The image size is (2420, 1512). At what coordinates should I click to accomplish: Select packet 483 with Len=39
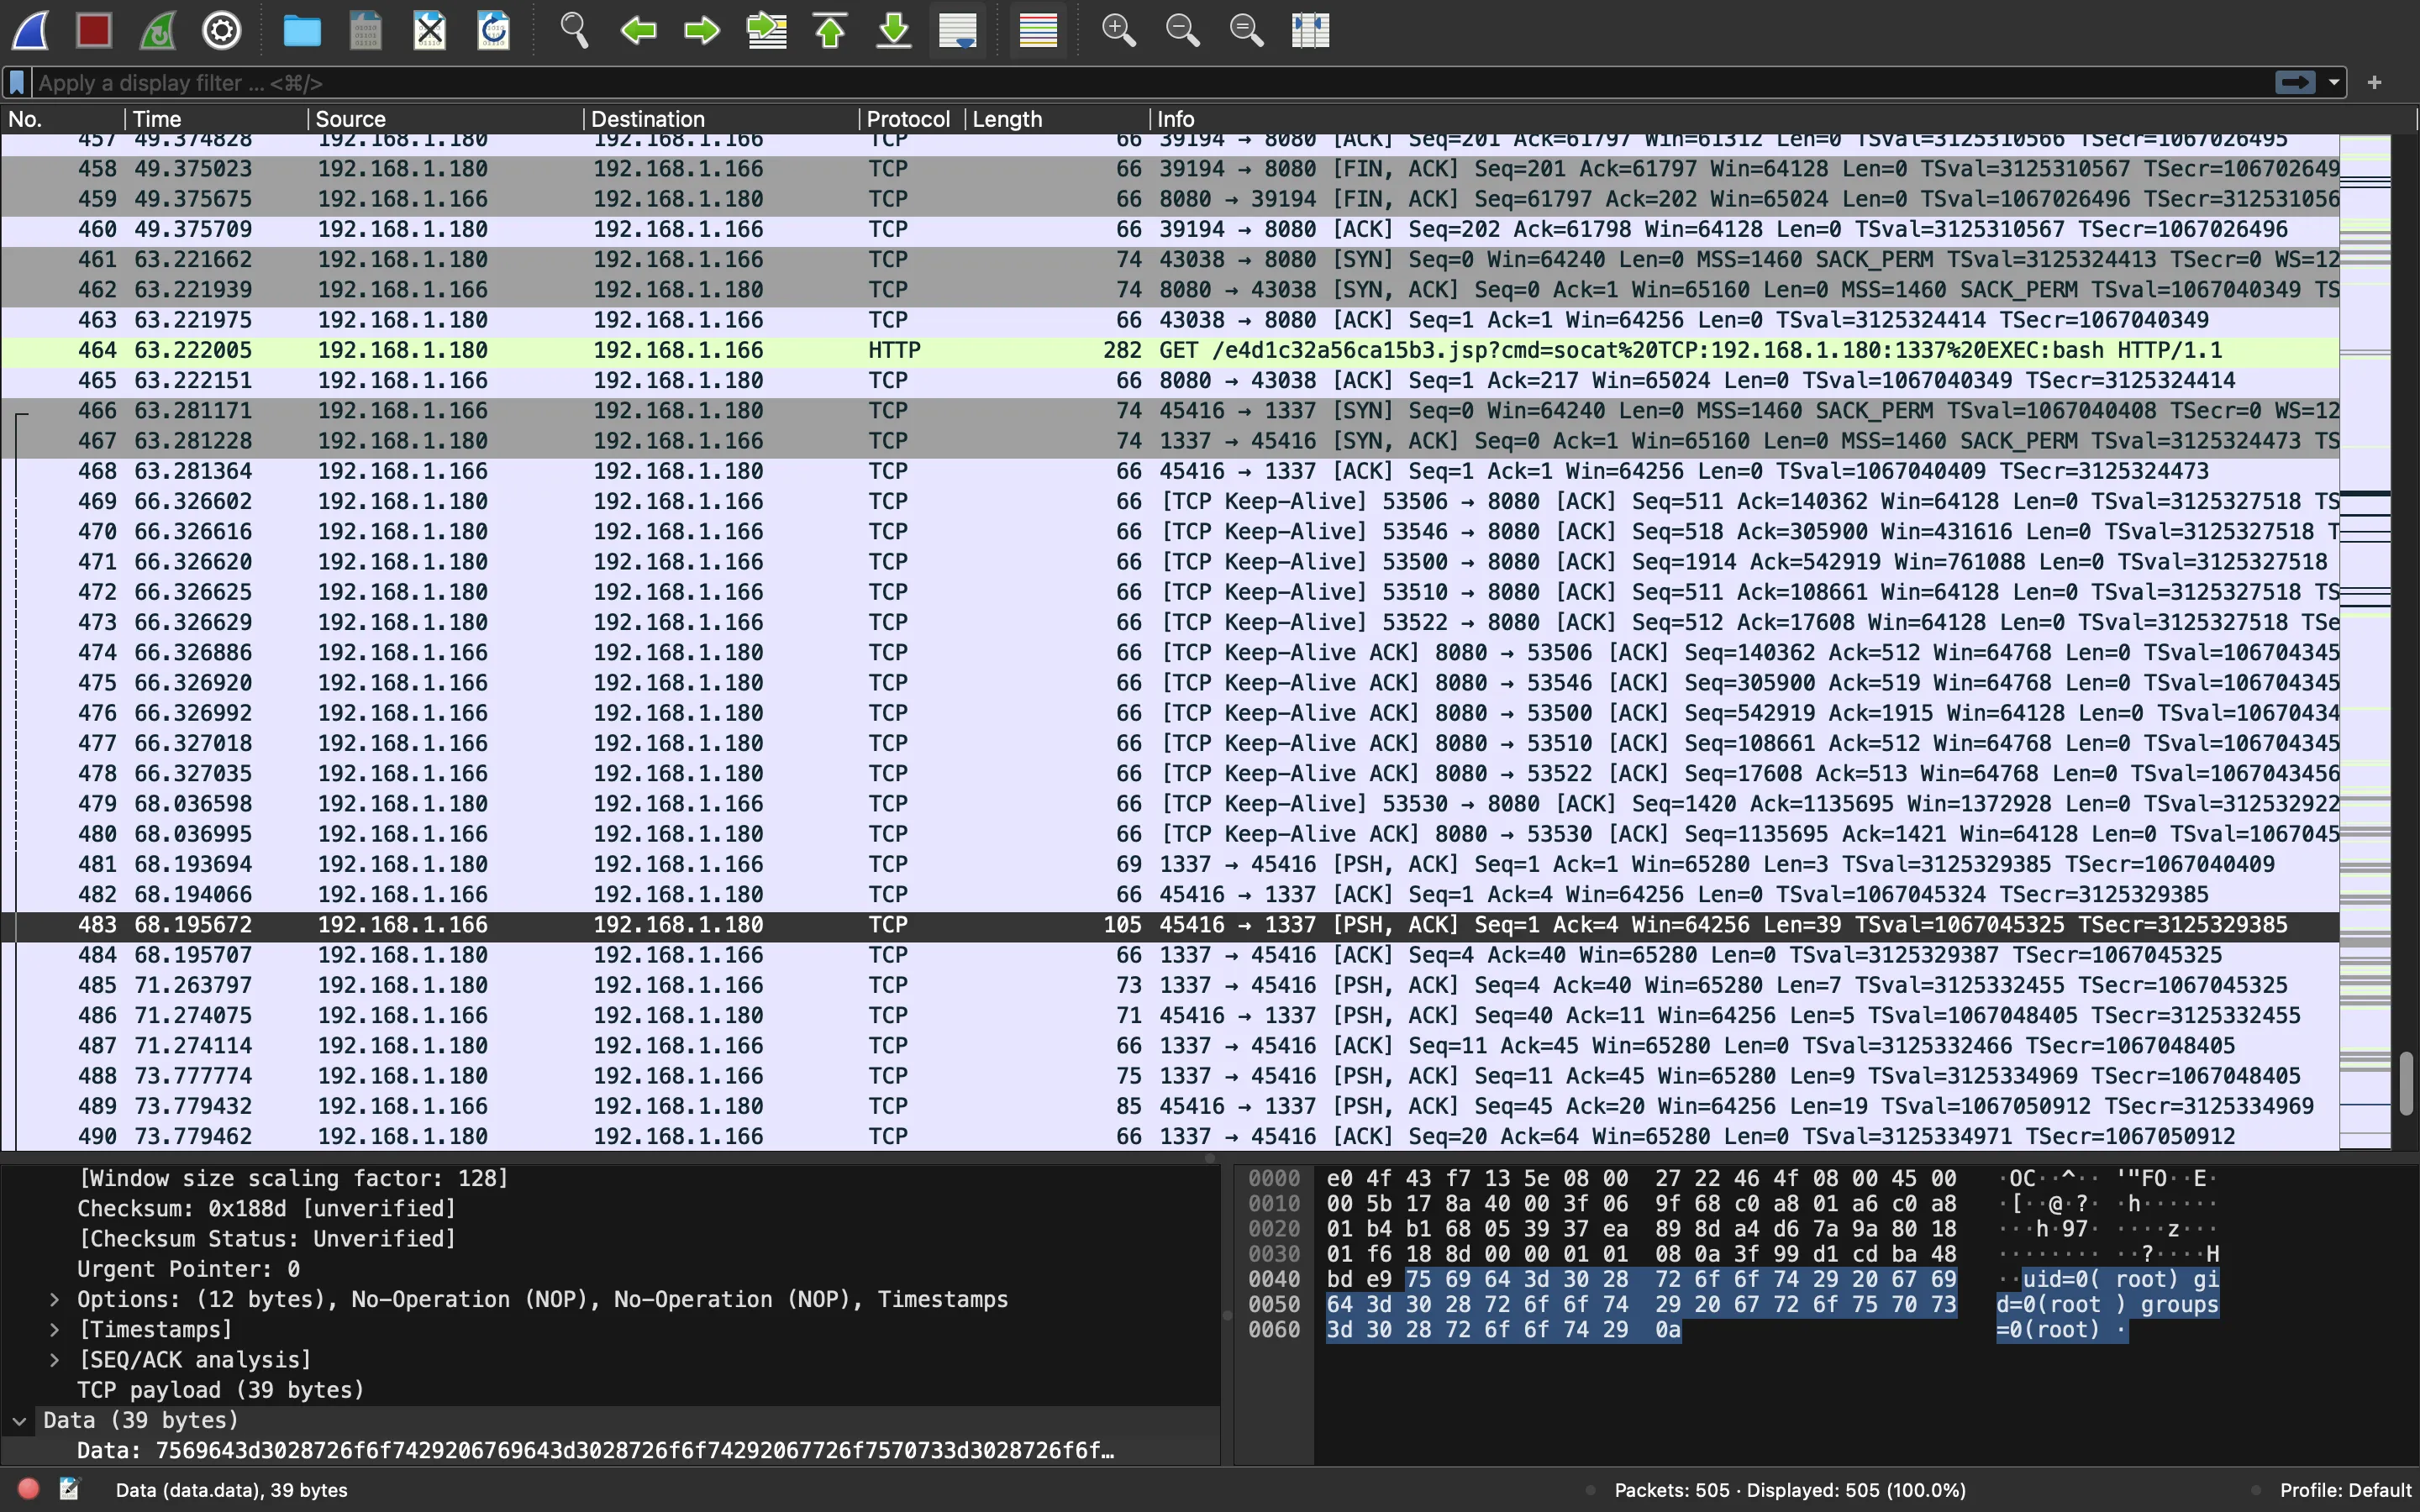pos(1170,924)
